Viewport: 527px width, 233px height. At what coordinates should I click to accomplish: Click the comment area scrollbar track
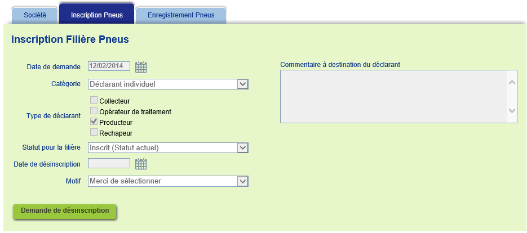pos(512,96)
